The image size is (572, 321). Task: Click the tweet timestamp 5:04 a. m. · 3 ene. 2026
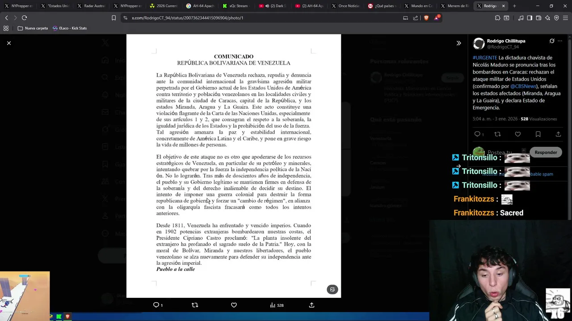(x=495, y=119)
